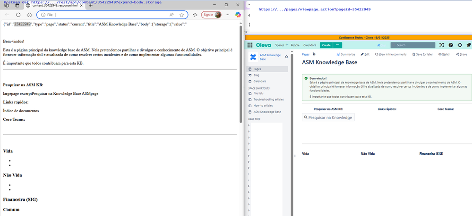Click the Edge address bar field
Image resolution: width=472 pixels, height=216 pixels.
(112, 15)
